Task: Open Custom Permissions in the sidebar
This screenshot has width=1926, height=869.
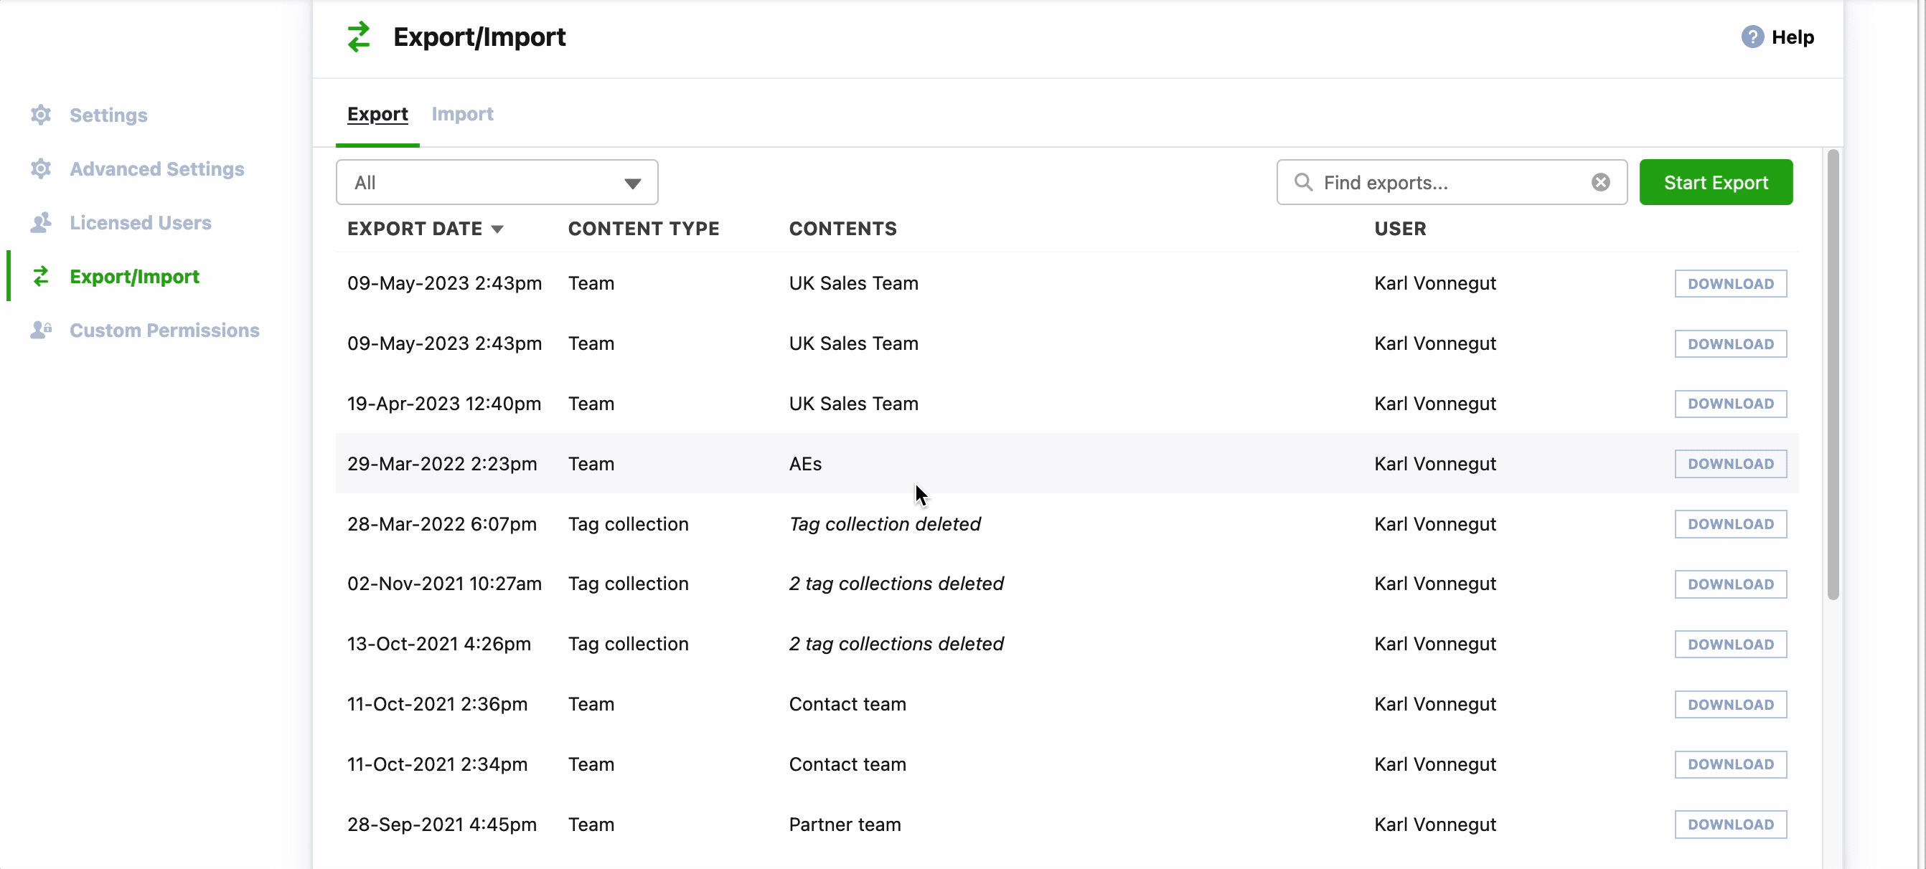Action: tap(164, 331)
